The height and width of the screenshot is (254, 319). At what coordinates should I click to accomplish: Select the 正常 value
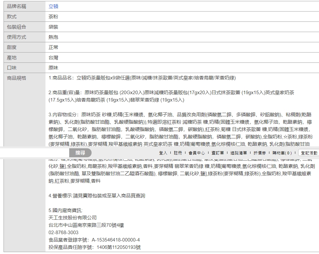pos(53,47)
